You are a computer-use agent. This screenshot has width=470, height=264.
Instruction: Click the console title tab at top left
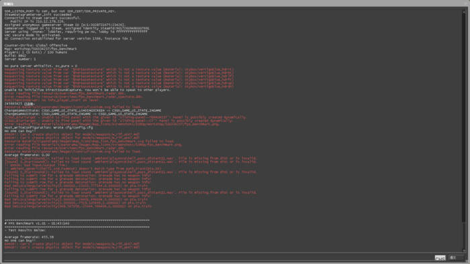click(8, 4)
